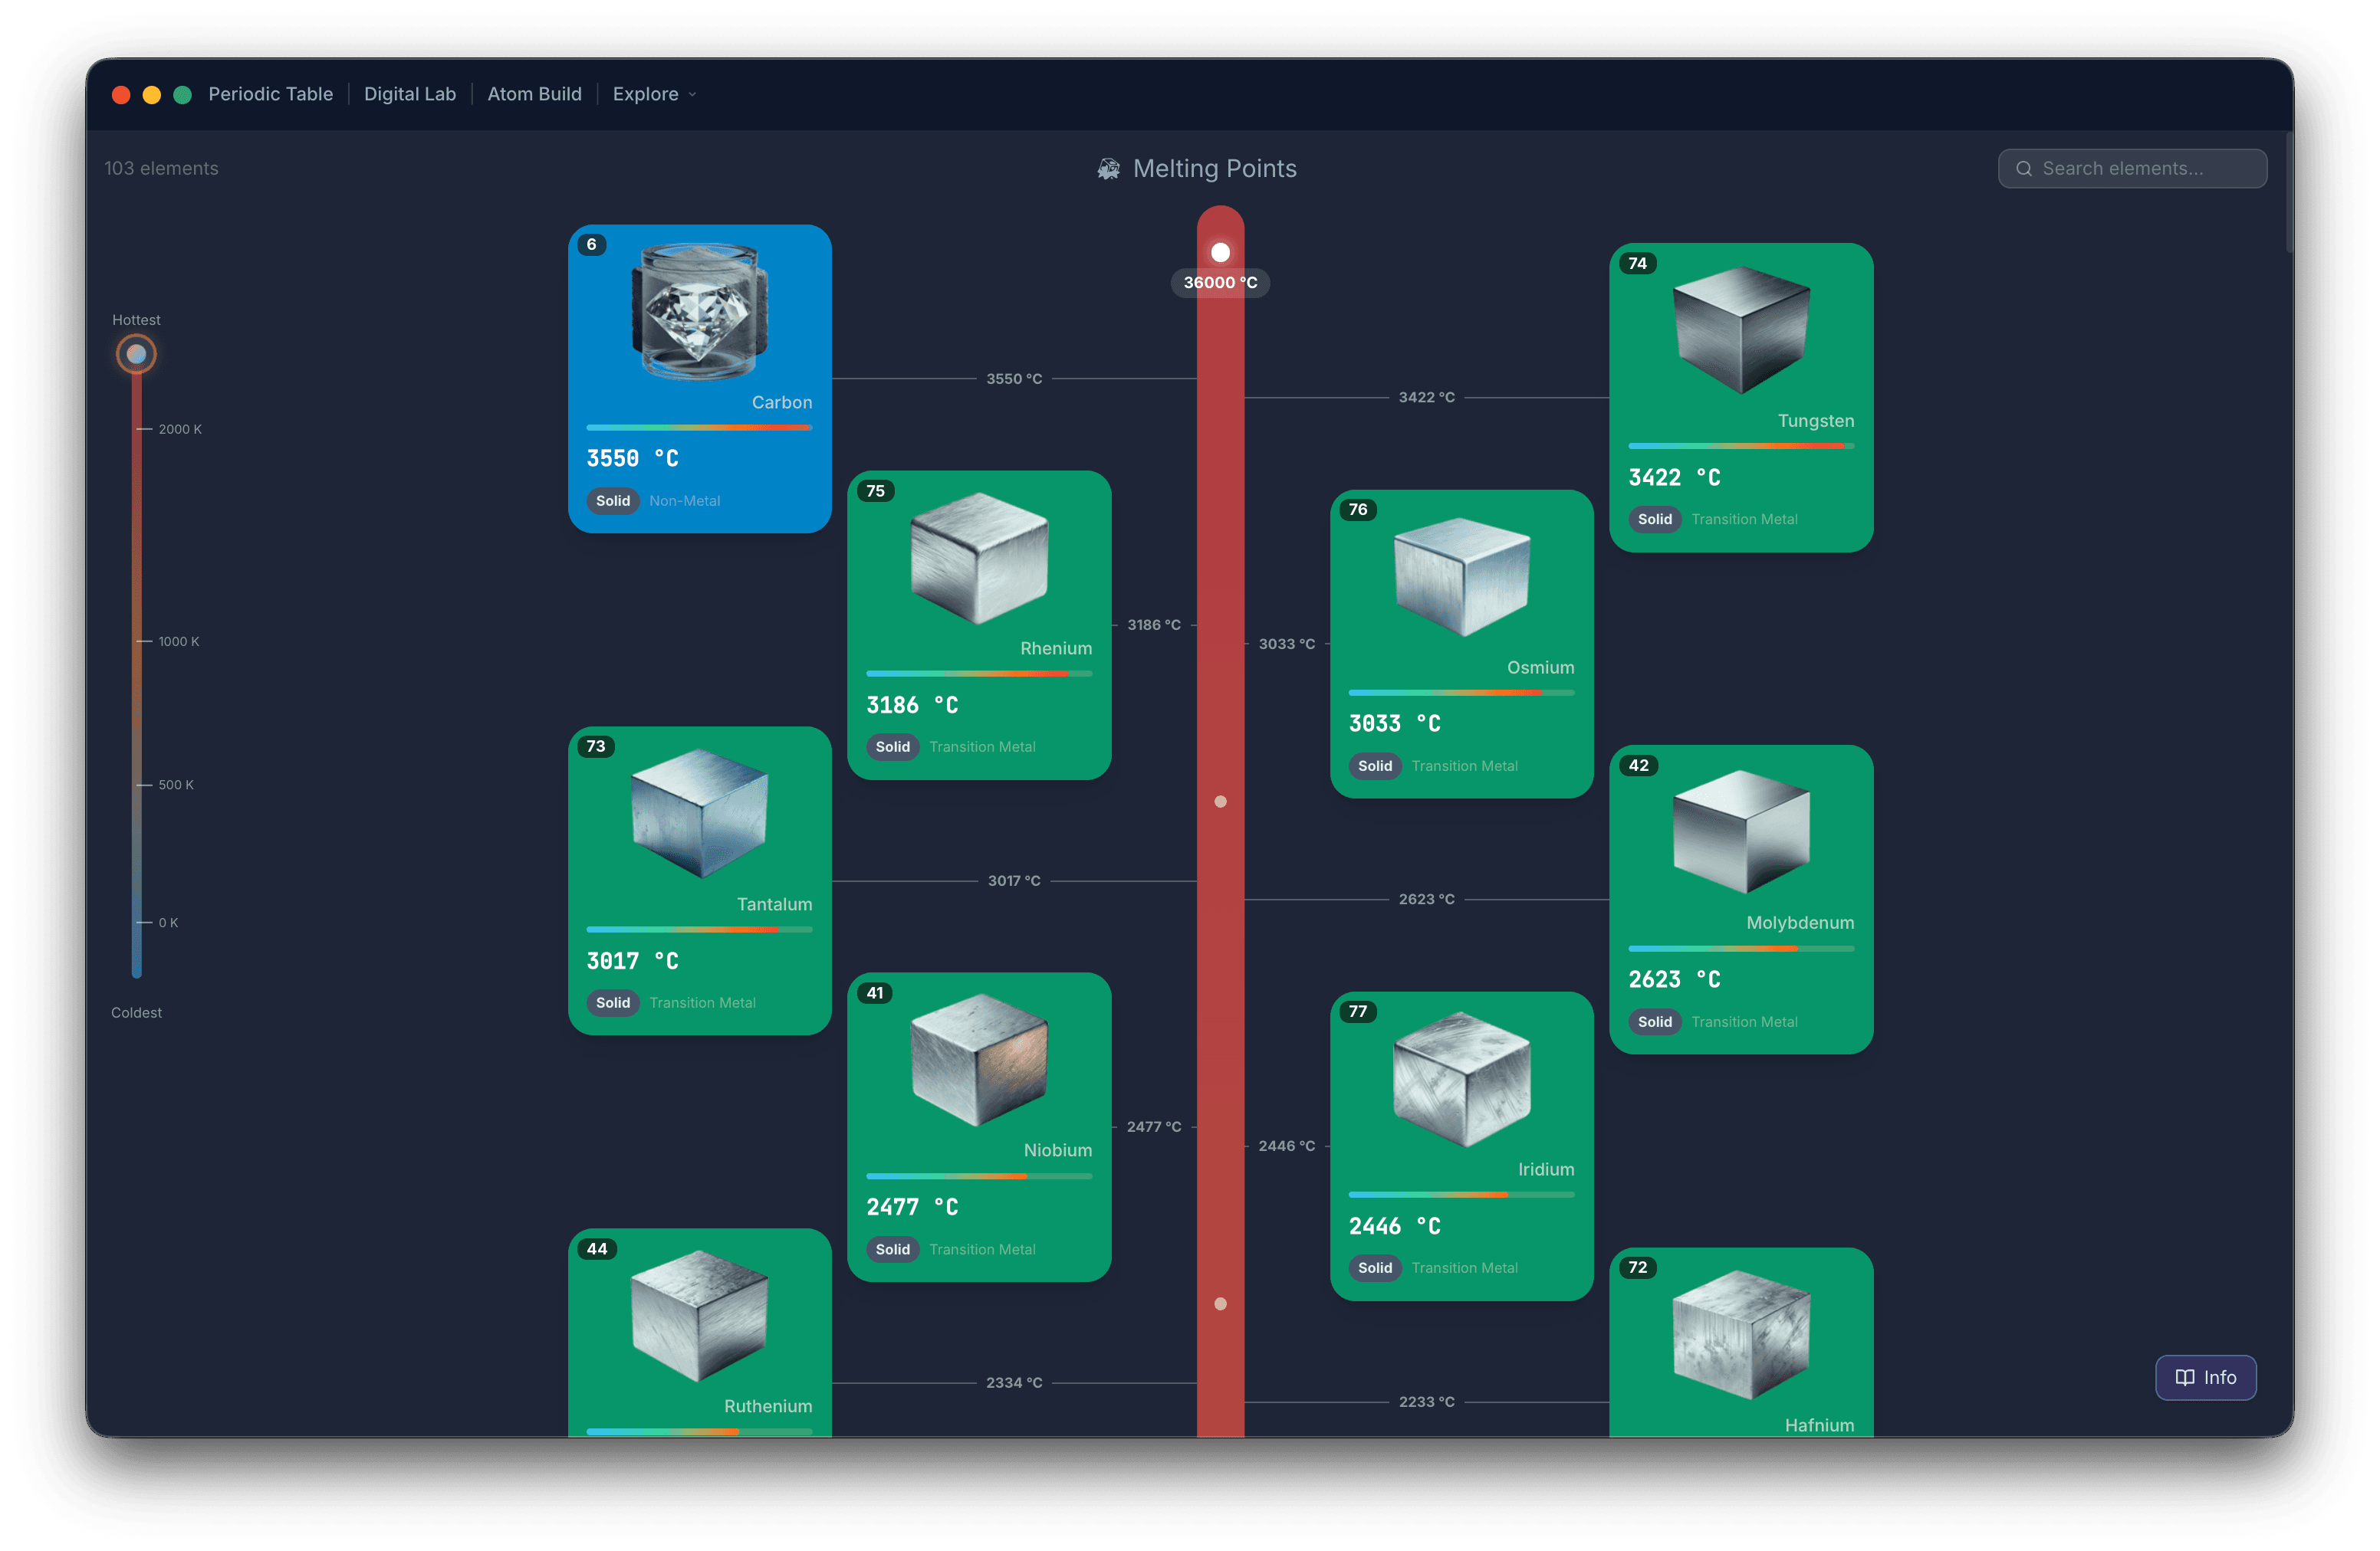
Task: Click the Solid badge on Carbon card
Action: (613, 500)
